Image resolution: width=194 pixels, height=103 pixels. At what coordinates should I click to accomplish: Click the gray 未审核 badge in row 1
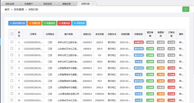coord(150,42)
